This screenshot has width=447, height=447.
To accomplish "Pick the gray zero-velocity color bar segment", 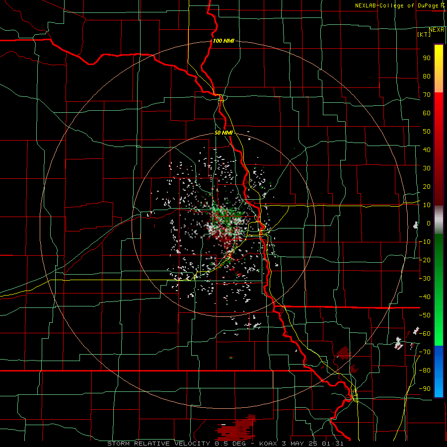I will (439, 220).
